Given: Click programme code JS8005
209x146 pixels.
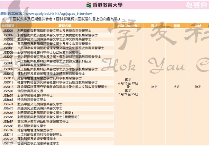Looking at the screenshot, I should pos(8,48).
